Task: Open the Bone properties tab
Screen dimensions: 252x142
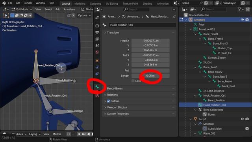Action: click(97, 87)
